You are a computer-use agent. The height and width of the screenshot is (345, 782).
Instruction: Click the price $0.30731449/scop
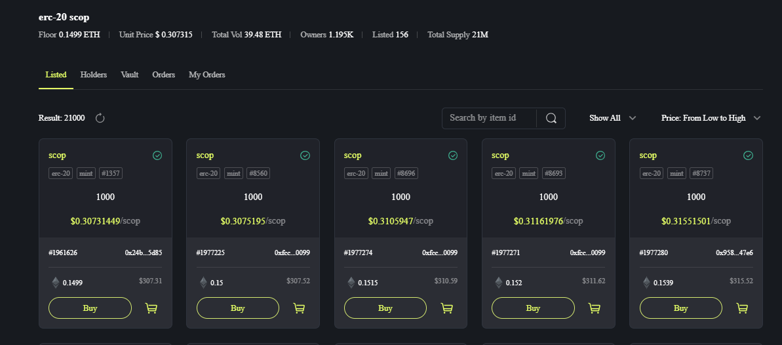(106, 220)
